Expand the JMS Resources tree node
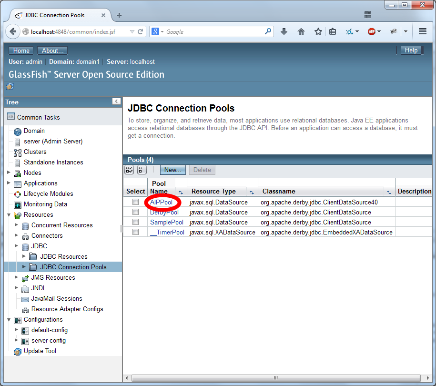The image size is (436, 386). click(16, 277)
